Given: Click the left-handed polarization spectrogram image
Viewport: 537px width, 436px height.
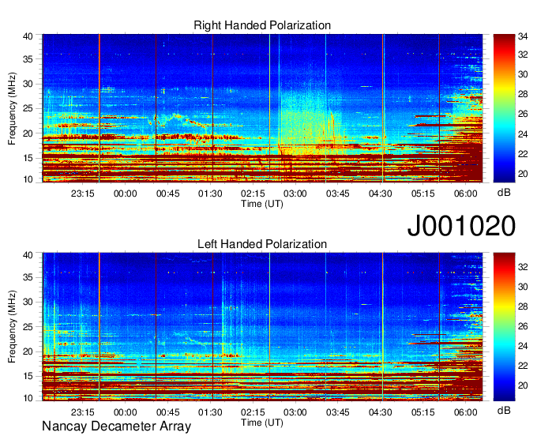Looking at the screenshot, I should click(262, 327).
